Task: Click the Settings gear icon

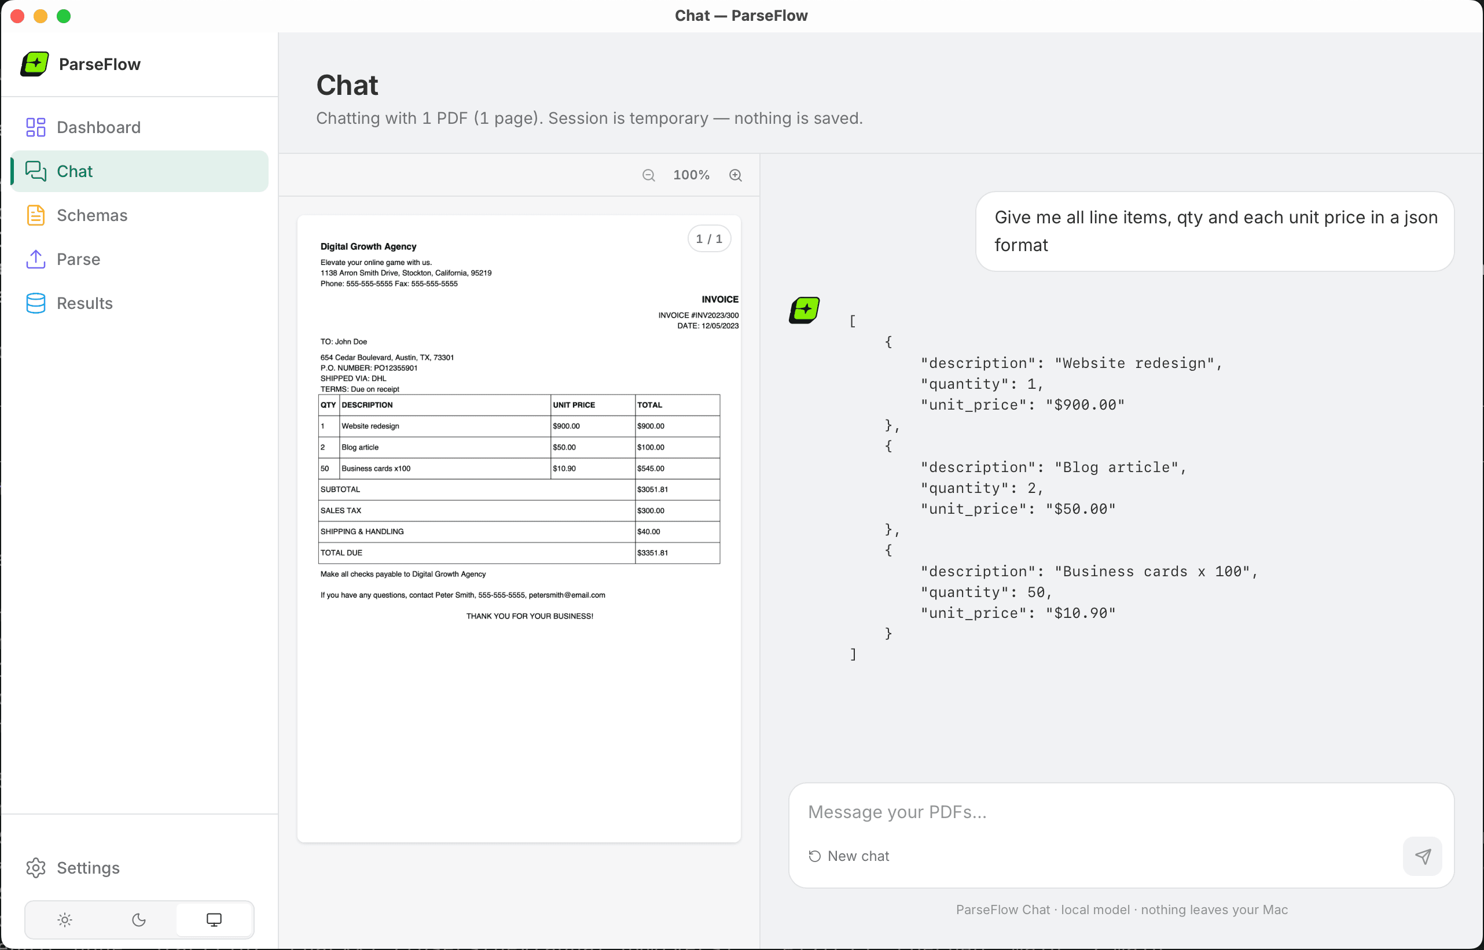Action: 35,867
